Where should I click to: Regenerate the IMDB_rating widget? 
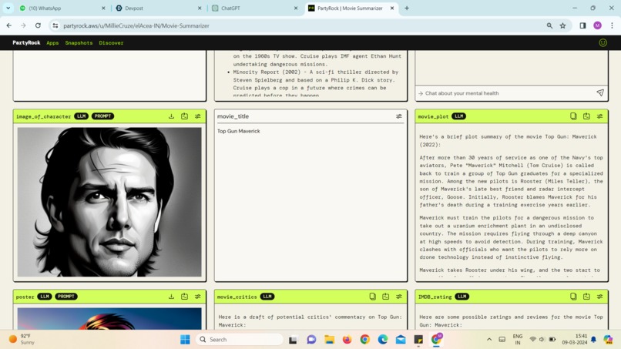(x=586, y=297)
